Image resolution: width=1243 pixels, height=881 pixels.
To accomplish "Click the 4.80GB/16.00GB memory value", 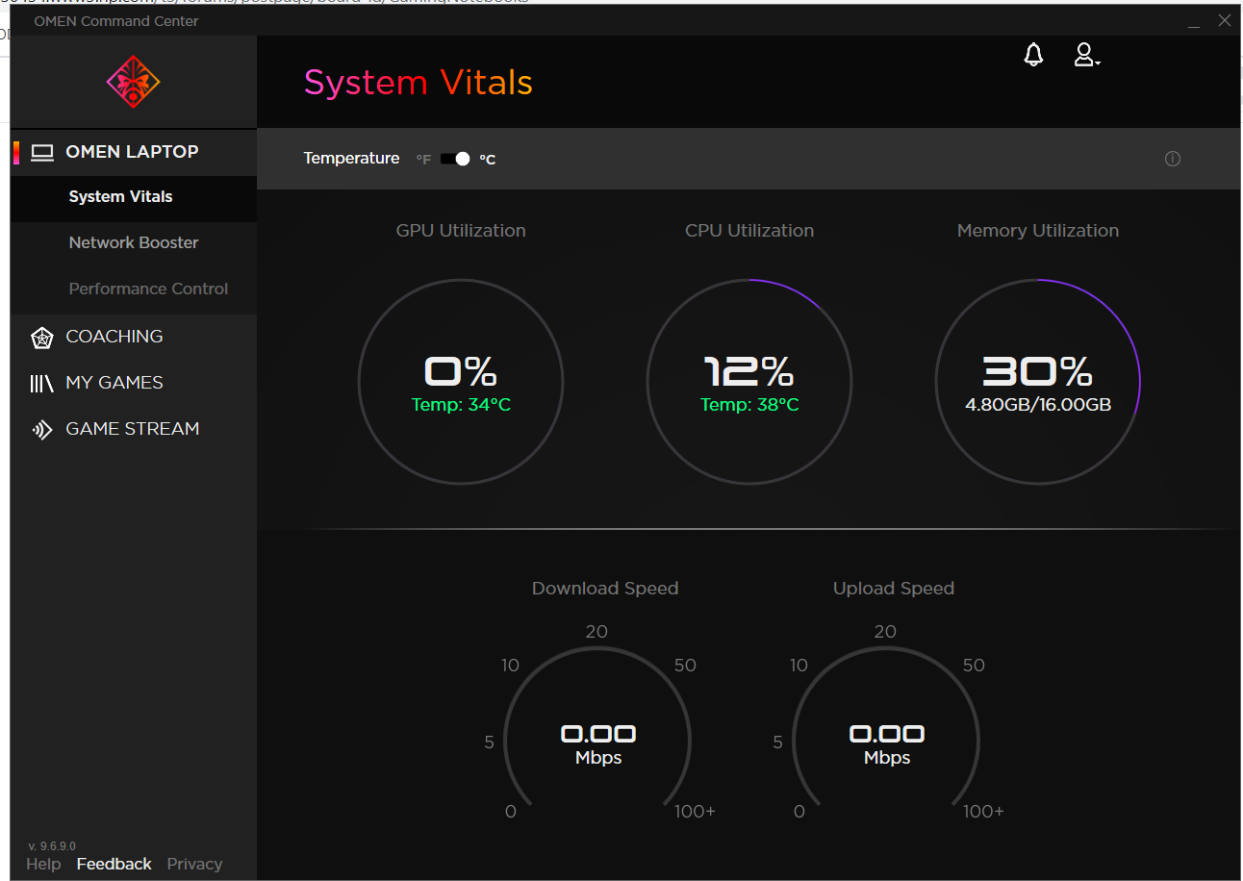I will [x=1038, y=405].
